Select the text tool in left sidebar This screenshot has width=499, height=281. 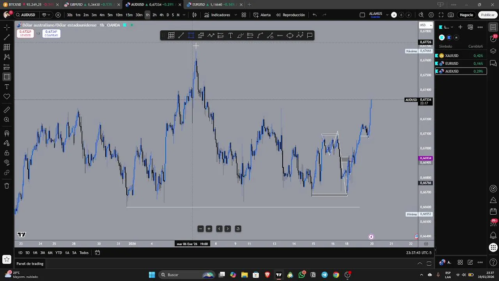click(x=7, y=87)
